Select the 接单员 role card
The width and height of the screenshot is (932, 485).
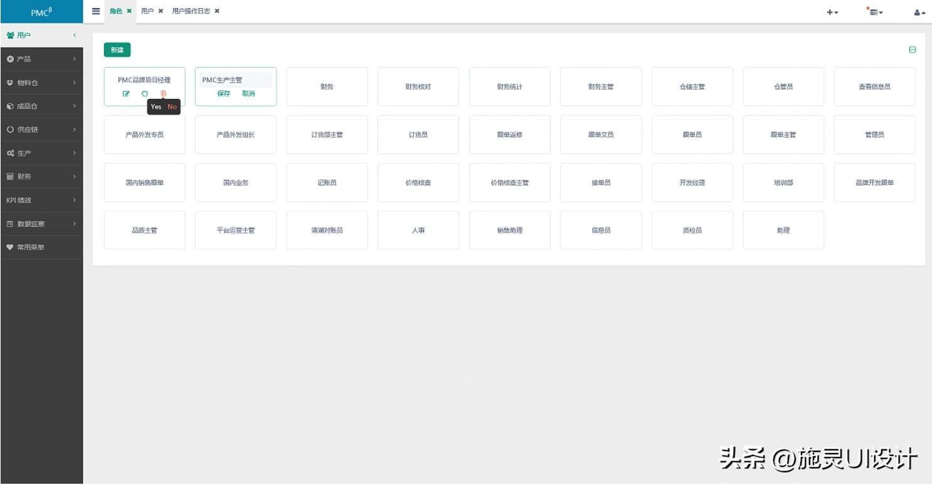click(x=601, y=182)
